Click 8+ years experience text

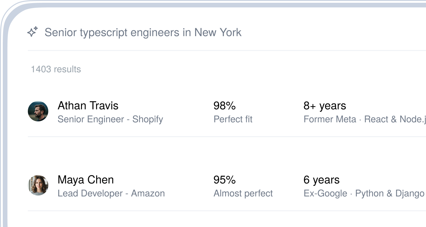tap(325, 106)
